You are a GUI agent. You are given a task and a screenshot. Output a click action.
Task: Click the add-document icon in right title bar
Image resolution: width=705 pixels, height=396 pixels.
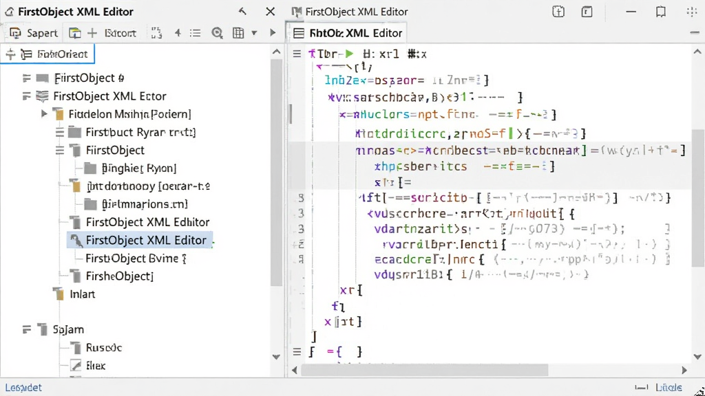click(558, 12)
